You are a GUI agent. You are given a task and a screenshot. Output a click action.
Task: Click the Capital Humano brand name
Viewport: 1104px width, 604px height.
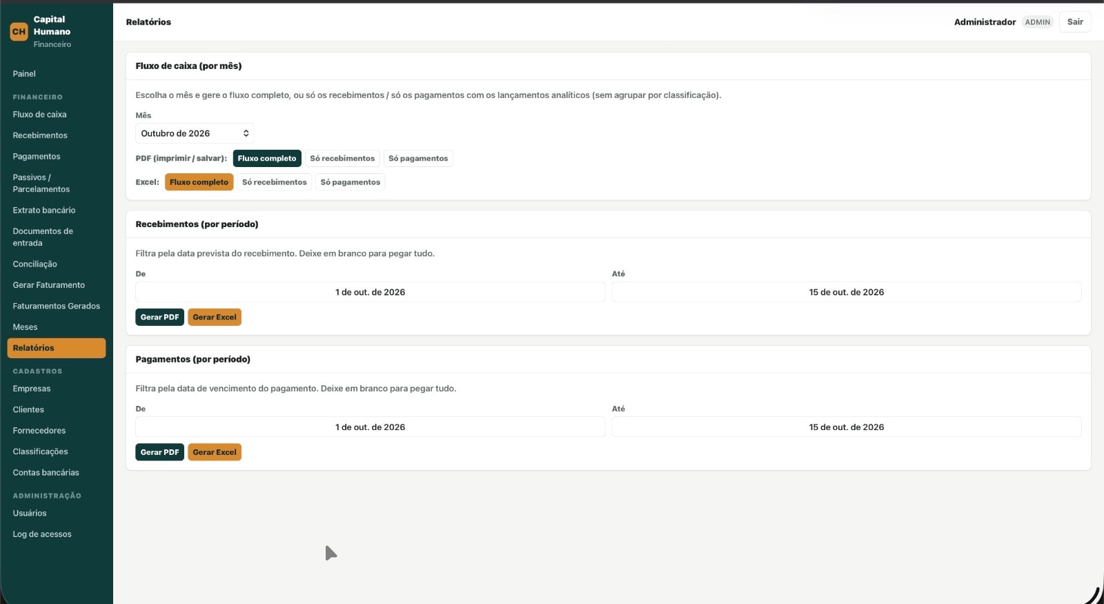point(52,26)
